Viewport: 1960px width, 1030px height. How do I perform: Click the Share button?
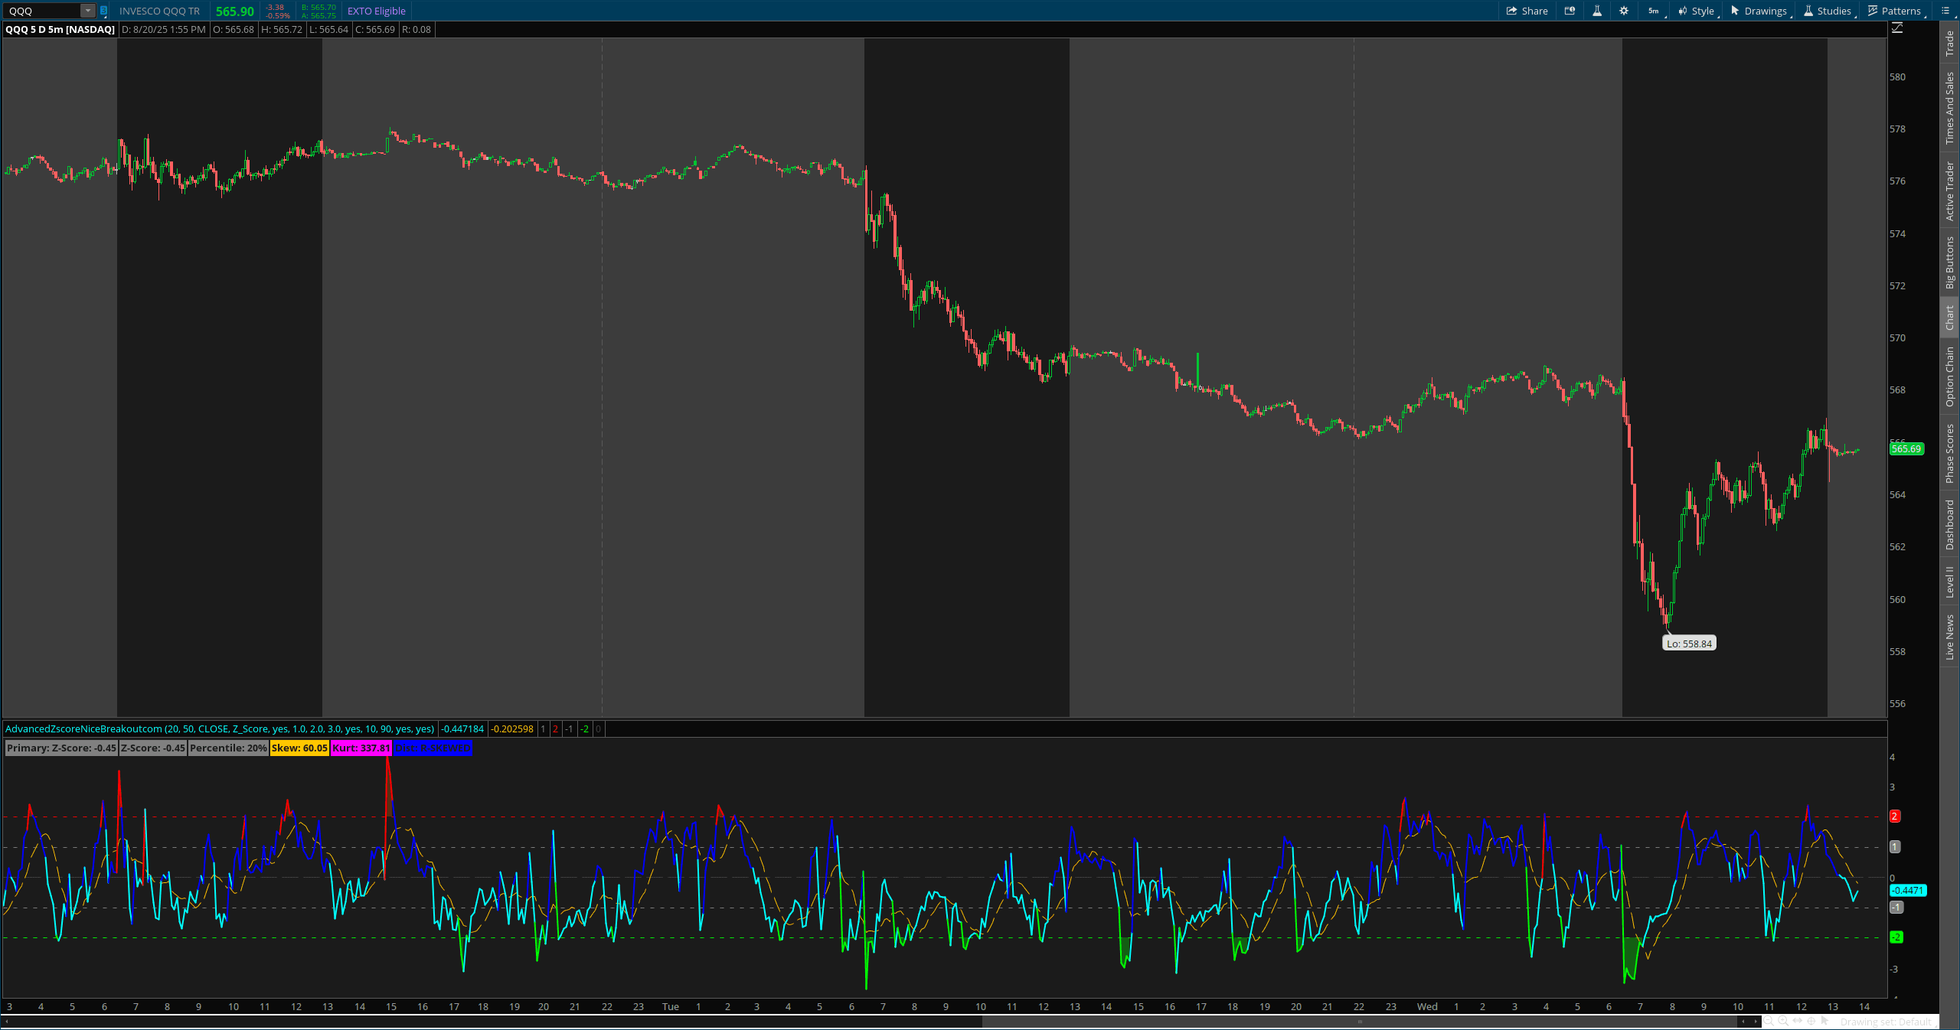click(x=1527, y=11)
